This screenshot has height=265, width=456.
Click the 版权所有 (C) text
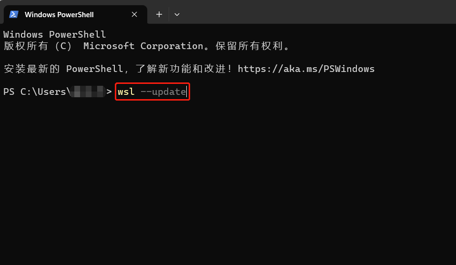(x=37, y=46)
